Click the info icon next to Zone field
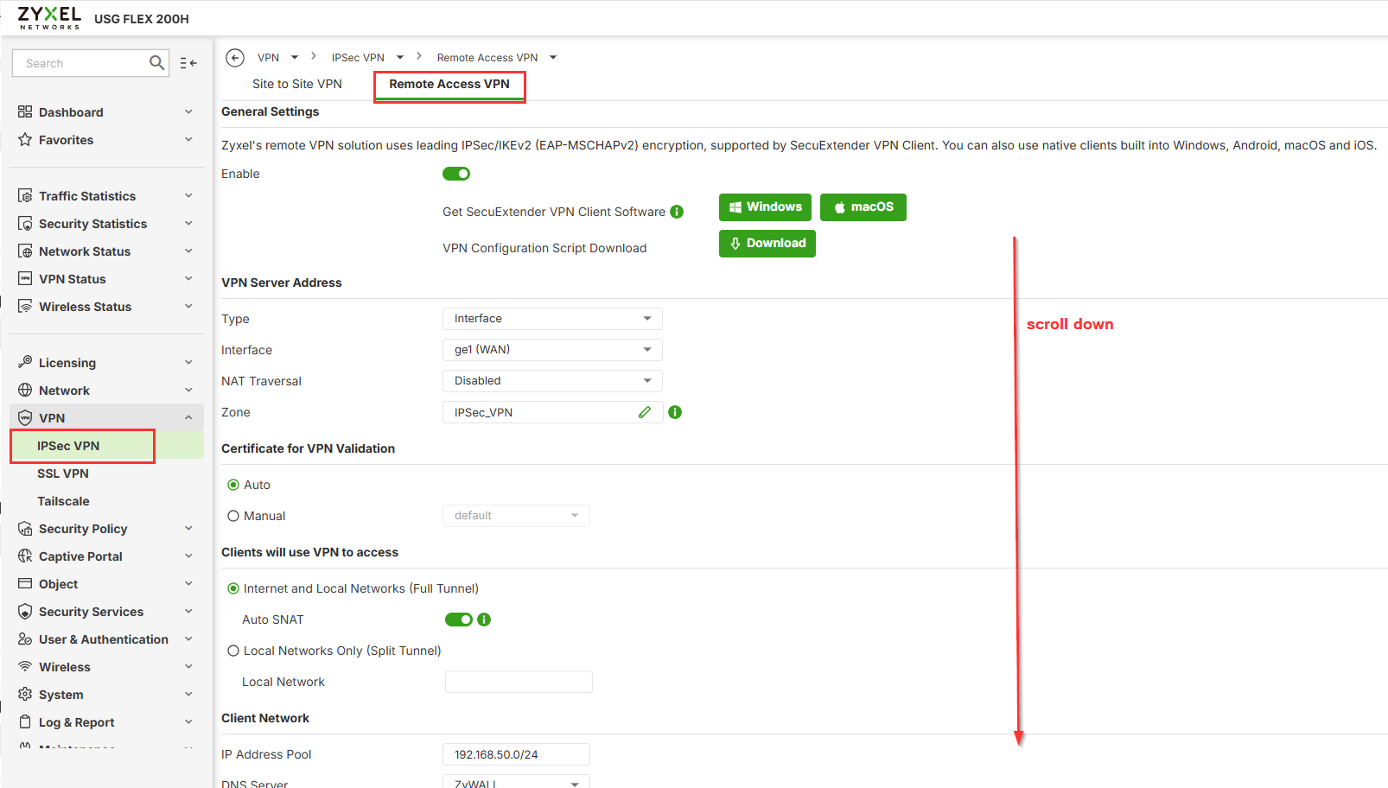 click(x=675, y=412)
